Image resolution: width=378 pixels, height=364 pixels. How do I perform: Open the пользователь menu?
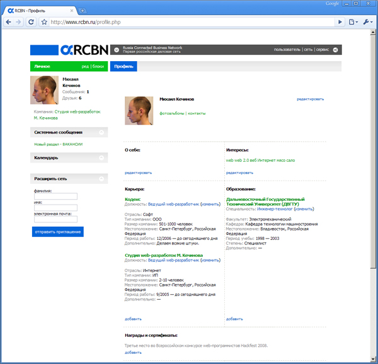pos(287,50)
